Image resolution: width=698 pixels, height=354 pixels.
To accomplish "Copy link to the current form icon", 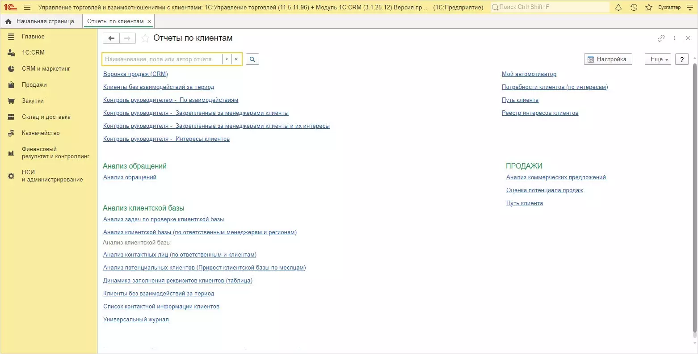I will click(661, 38).
